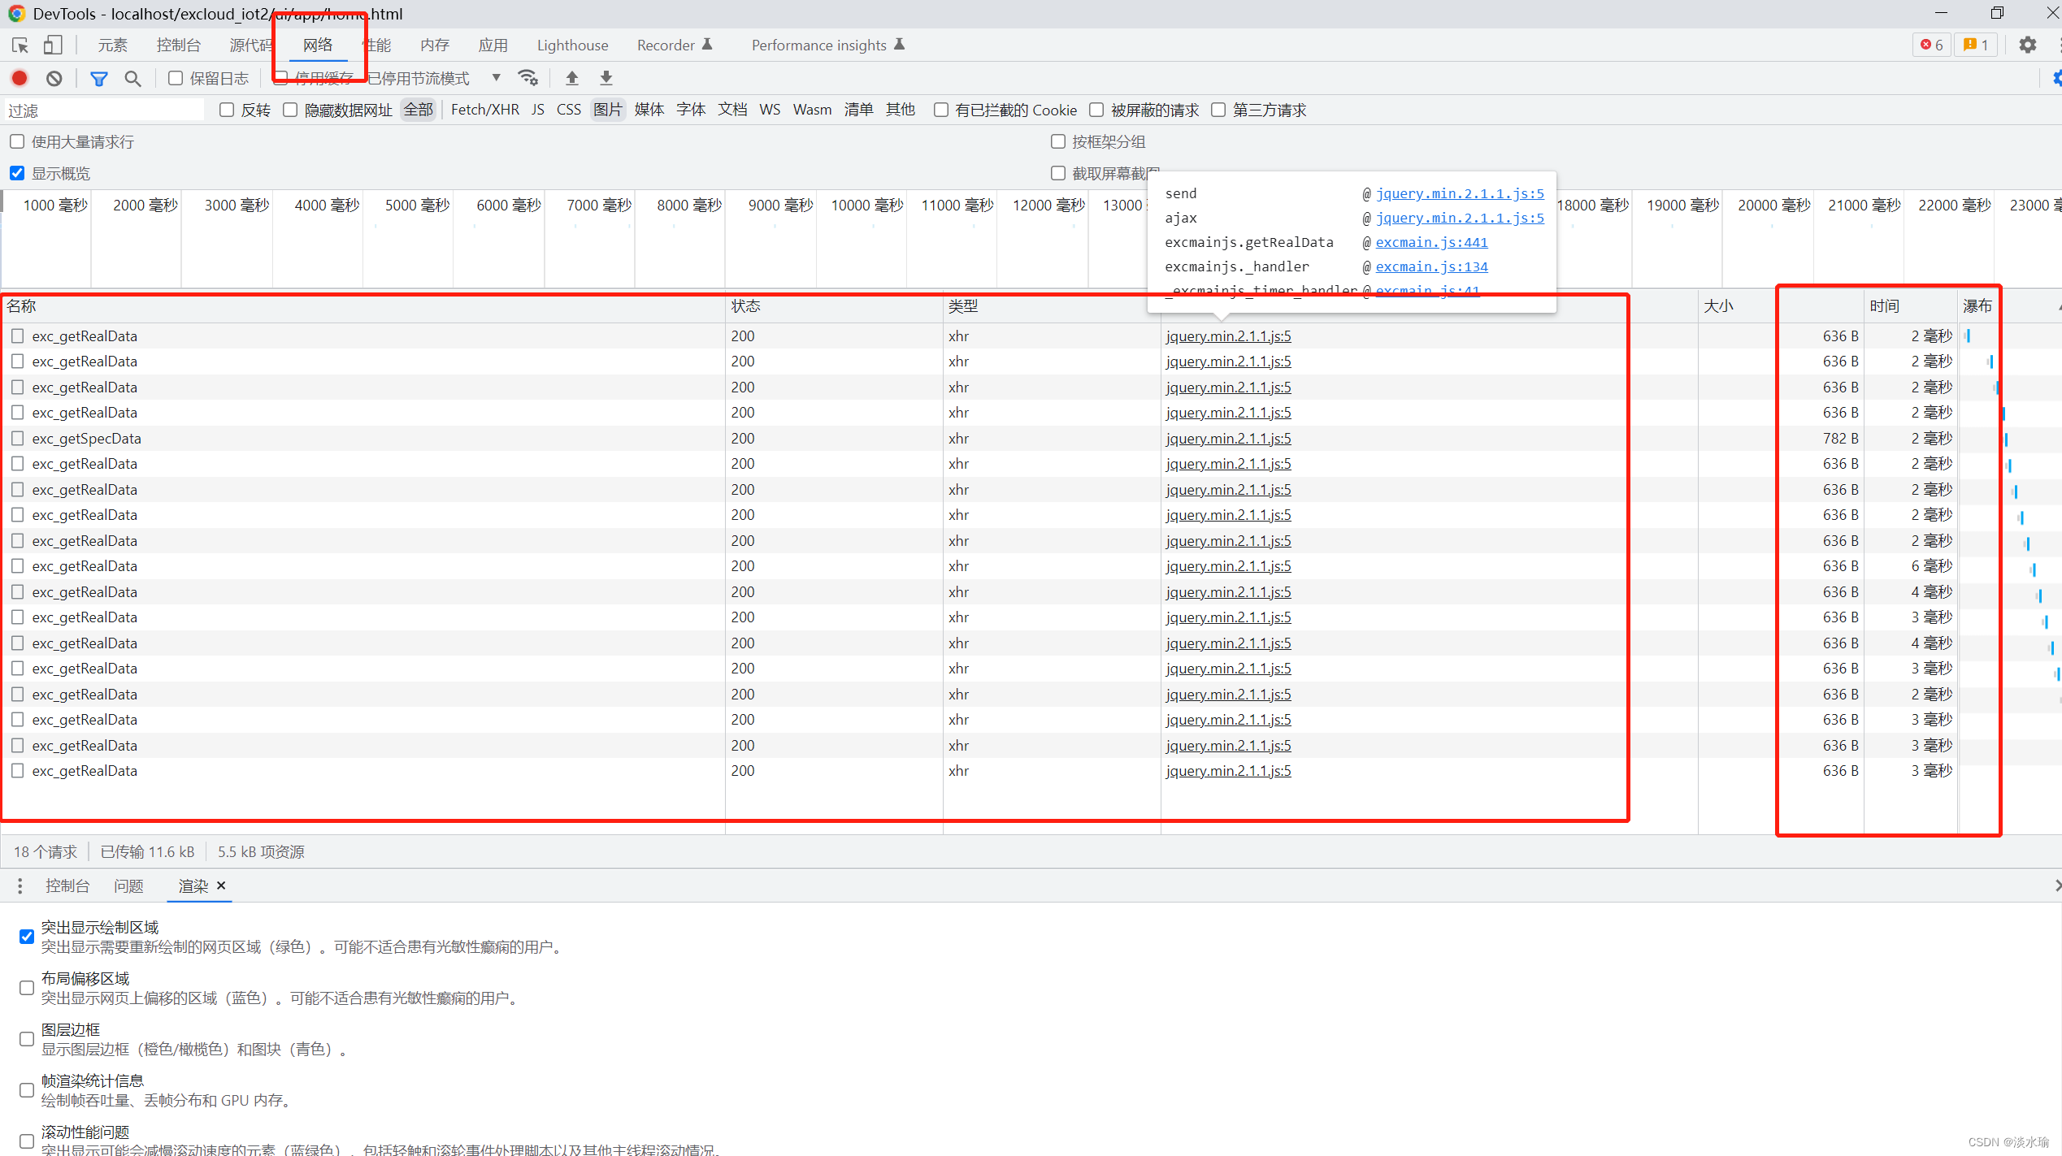Toggle the network filter funnel icon
Image resolution: width=2062 pixels, height=1156 pixels.
coord(99,78)
